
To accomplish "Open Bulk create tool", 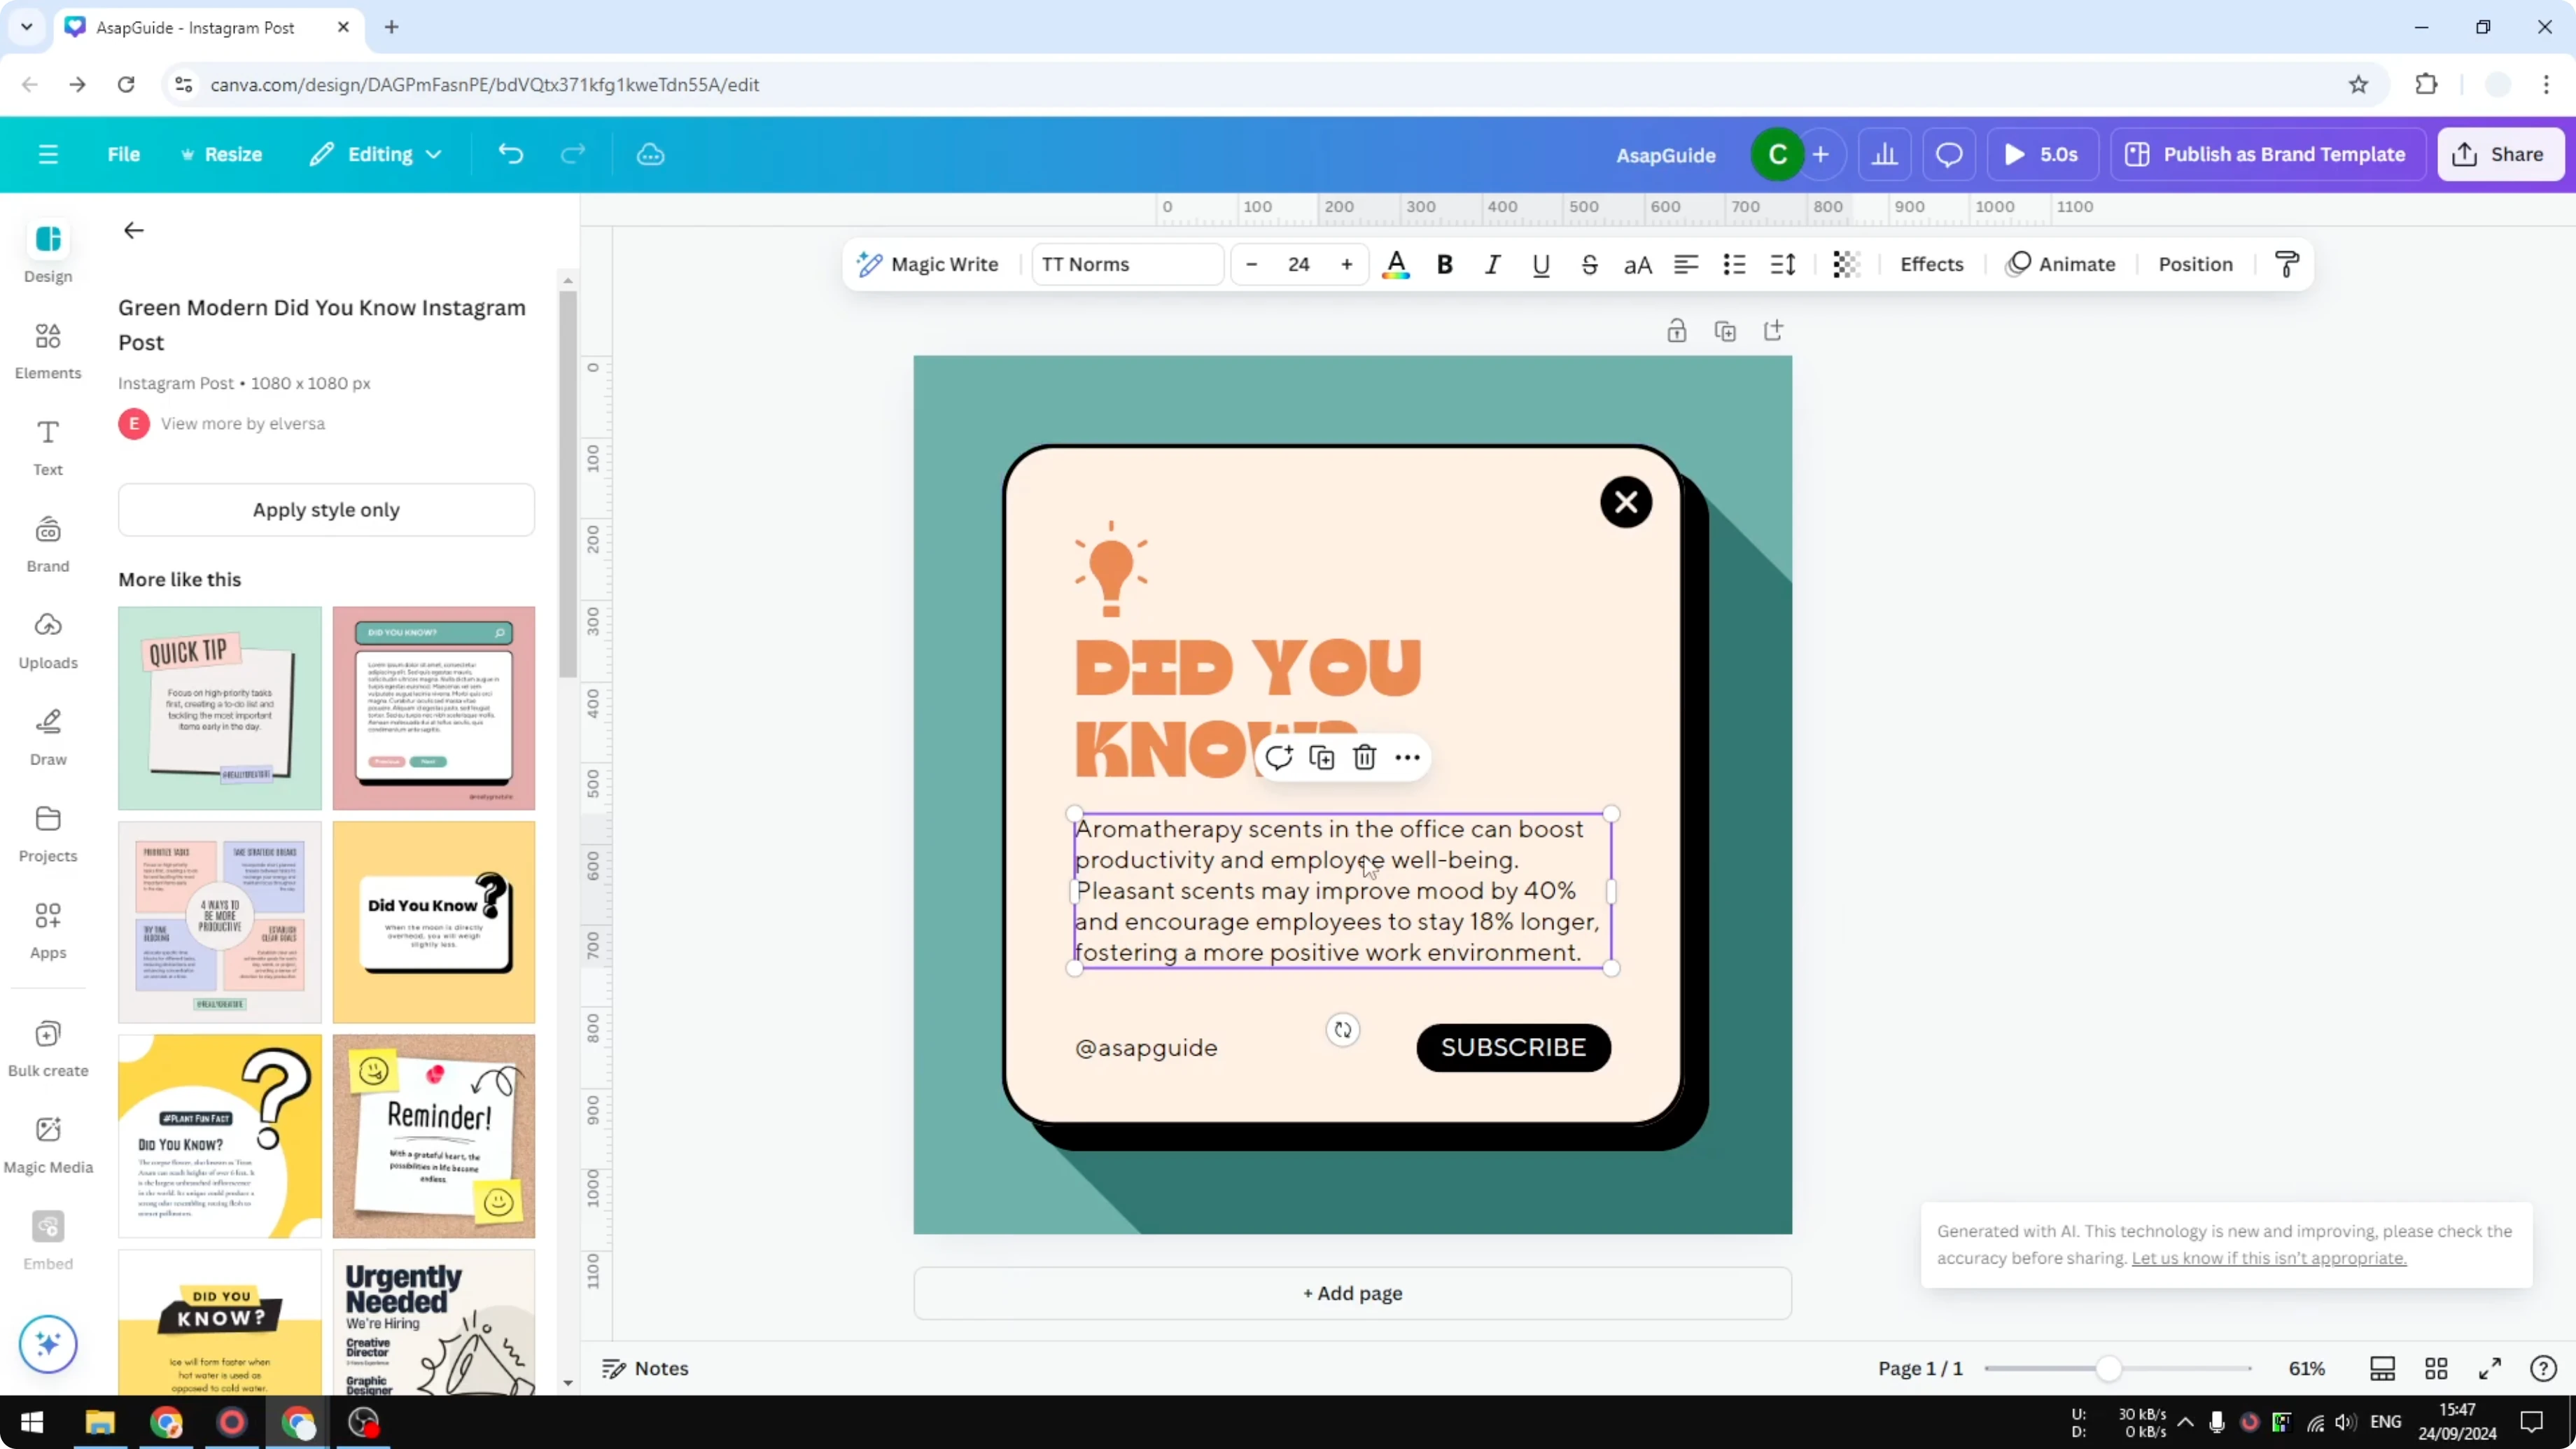I will 48,1049.
